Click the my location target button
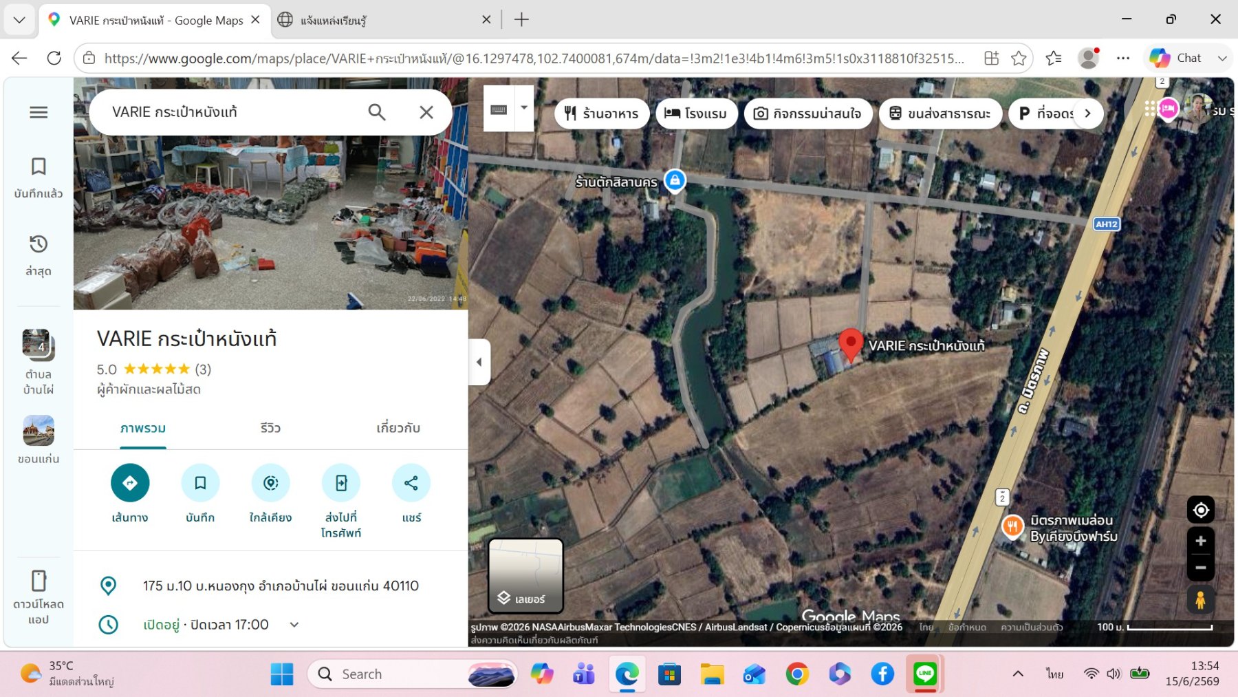 point(1201,510)
